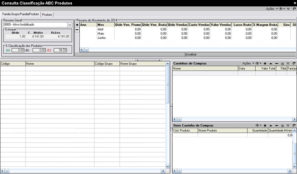Click the 0009 - Ativo Imobilizado field
Viewport: 297px width, 174px height.
click(x=35, y=25)
